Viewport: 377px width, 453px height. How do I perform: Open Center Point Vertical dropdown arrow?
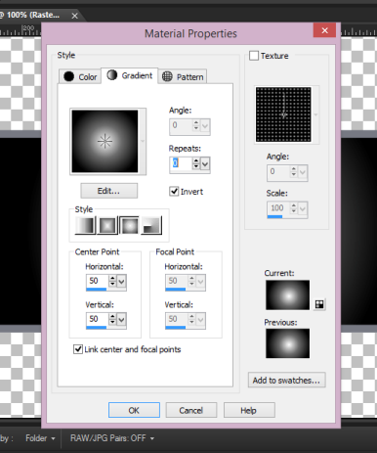point(121,319)
